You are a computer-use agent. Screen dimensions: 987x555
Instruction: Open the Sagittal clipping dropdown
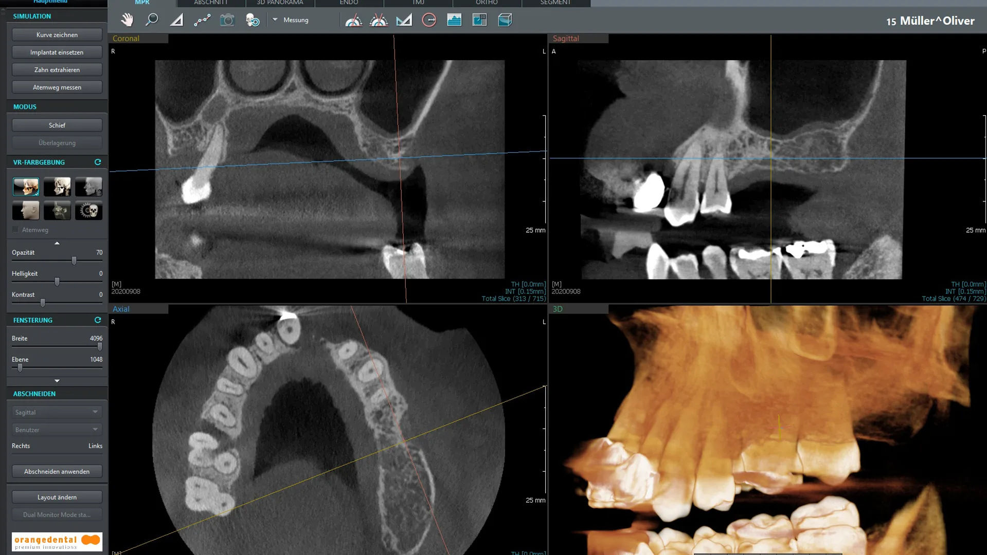(x=57, y=412)
